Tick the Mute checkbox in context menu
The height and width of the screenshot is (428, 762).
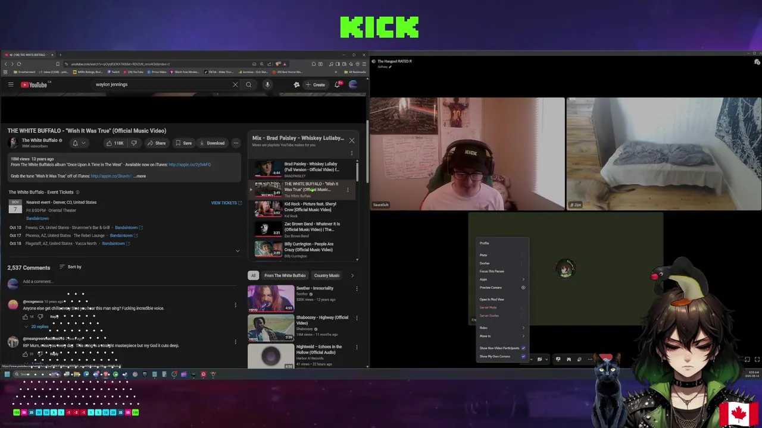[x=523, y=255]
